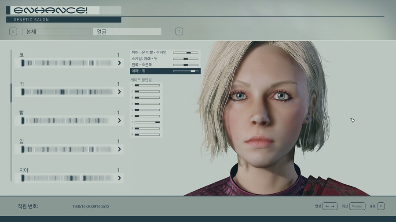This screenshot has width=396, height=222.
Task: Expand the 뺨 (cheek) option arrow
Action: pyautogui.click(x=119, y=121)
